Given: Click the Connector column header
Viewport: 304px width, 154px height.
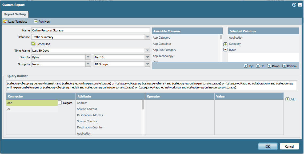Looking at the screenshot, I should tap(41, 96).
